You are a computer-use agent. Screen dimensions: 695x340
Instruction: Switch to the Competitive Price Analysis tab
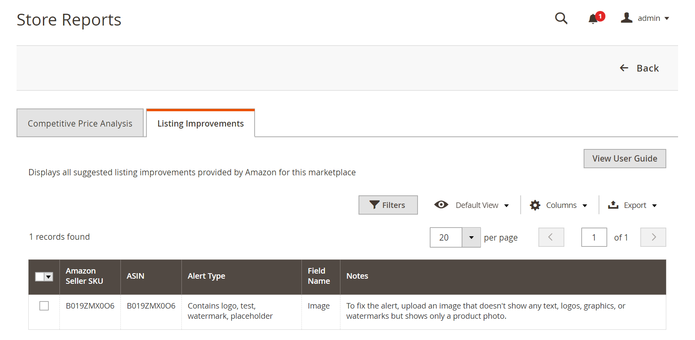(80, 123)
